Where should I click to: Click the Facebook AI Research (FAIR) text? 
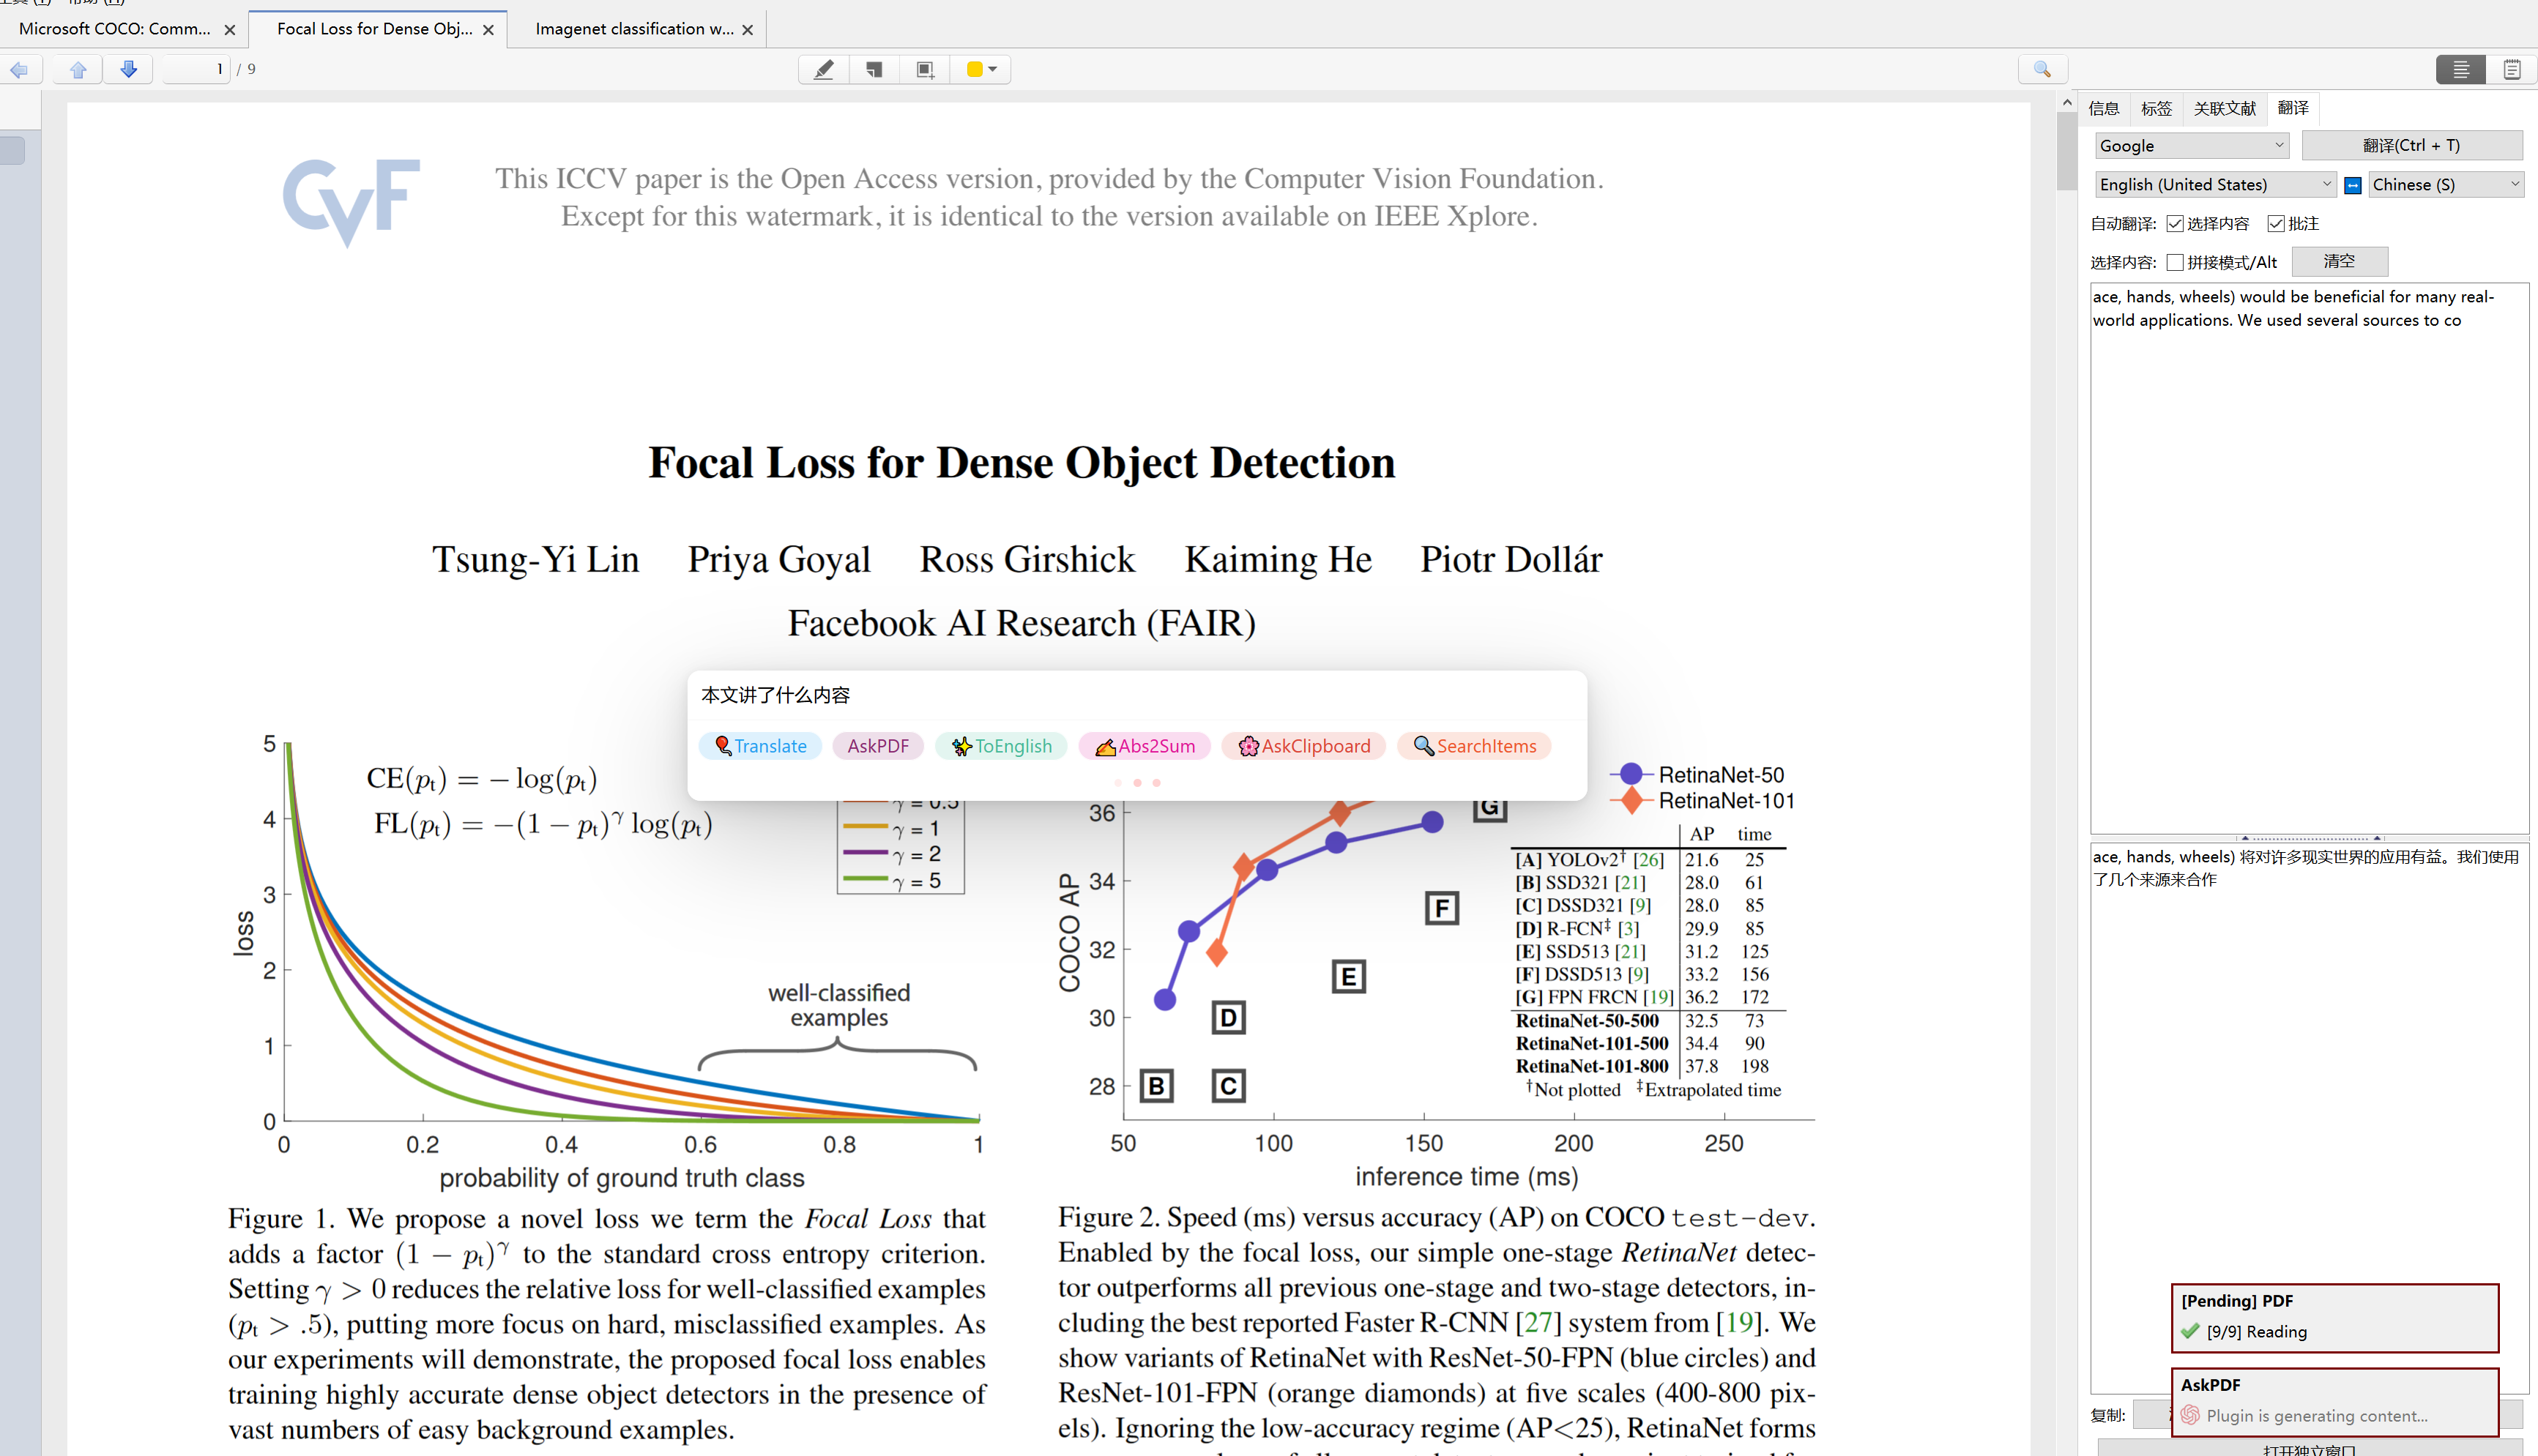point(1021,624)
